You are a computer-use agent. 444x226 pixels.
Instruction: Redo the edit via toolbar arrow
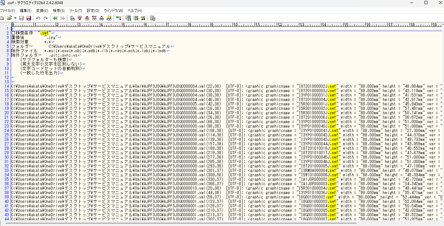[x=46, y=18]
